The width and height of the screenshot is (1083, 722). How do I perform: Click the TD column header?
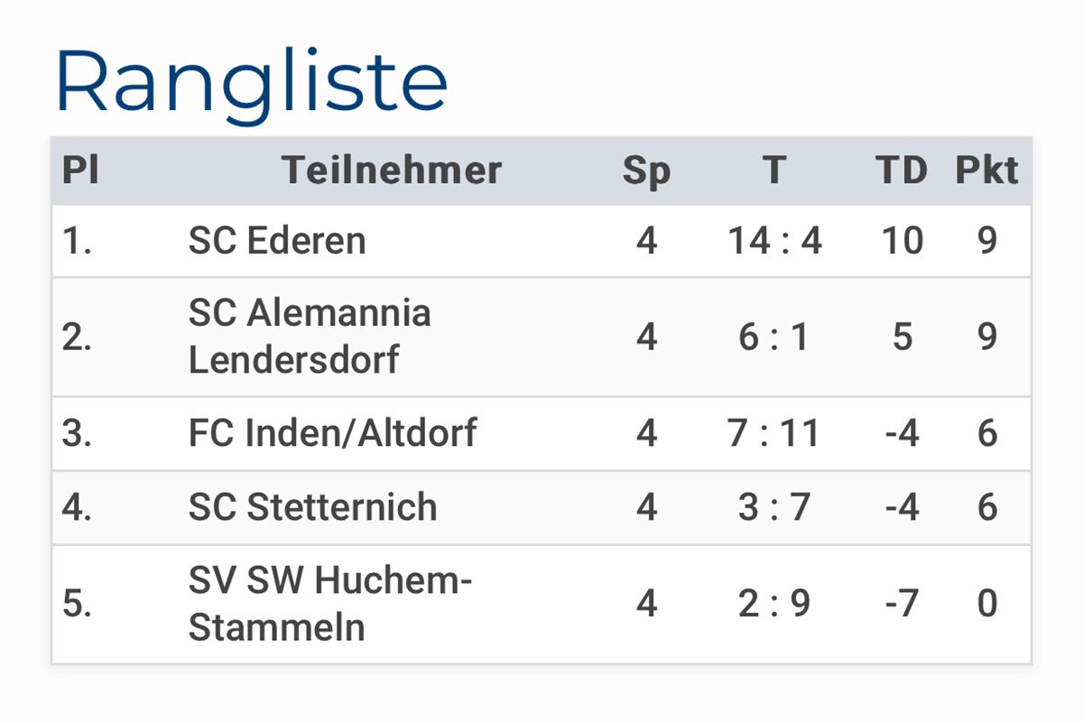pos(902,170)
